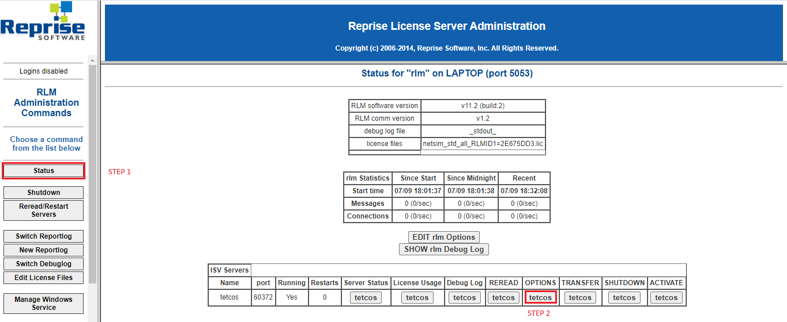787x322 pixels.
Task: Click 'RLM Administration Commands' heading
Action: pos(47,103)
